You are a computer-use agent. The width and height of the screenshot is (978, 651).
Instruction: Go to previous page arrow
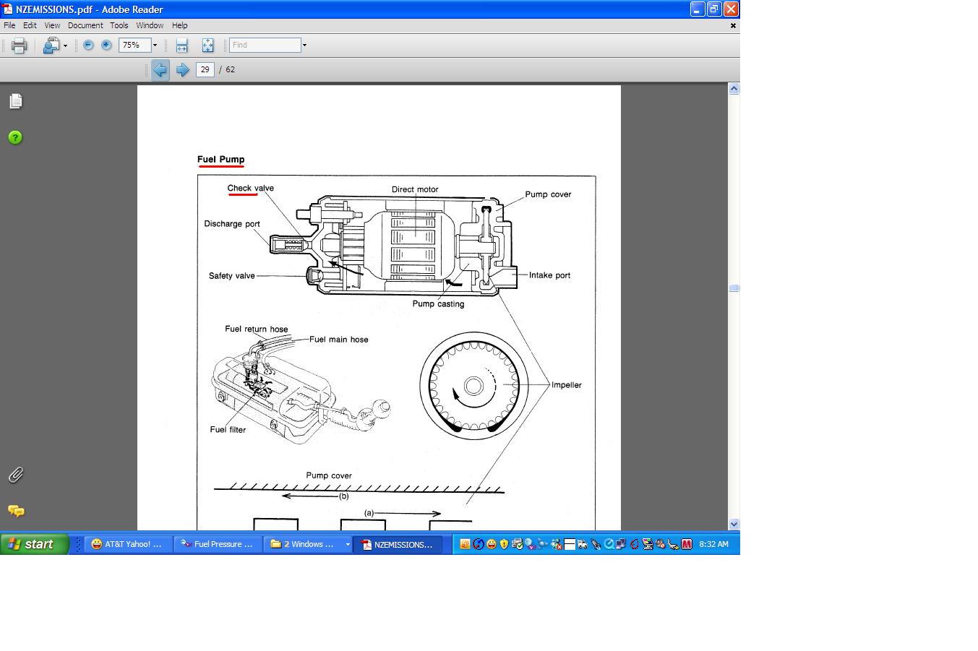click(160, 69)
